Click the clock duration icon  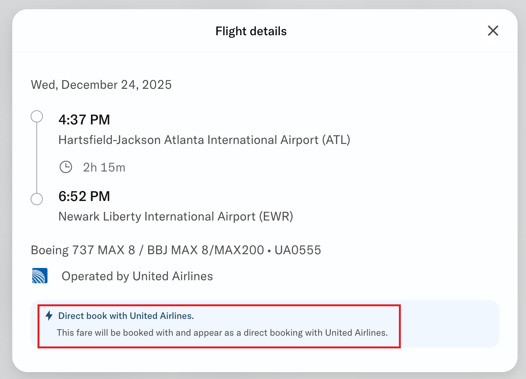point(66,167)
